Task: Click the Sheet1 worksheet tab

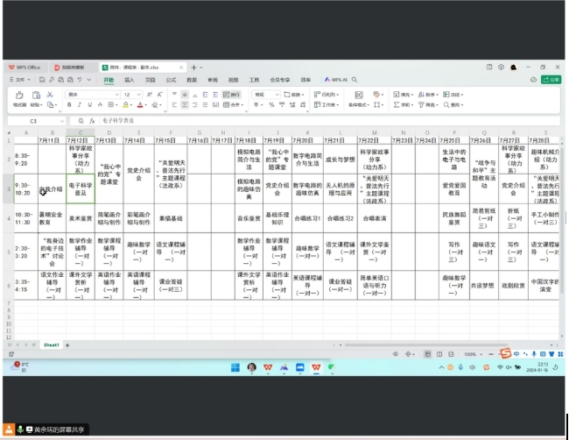Action: (x=52, y=345)
